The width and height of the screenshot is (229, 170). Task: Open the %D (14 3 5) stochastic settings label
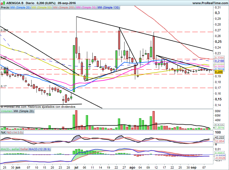(15, 132)
